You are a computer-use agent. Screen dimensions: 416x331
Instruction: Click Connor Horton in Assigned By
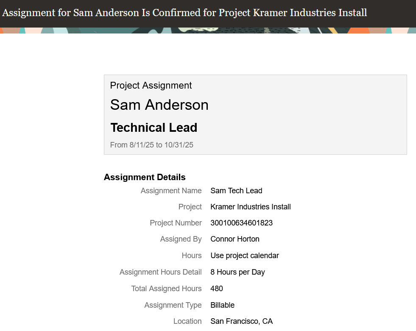(x=235, y=239)
